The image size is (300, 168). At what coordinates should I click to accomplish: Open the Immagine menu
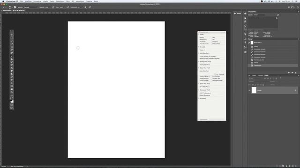tap(37, 1)
